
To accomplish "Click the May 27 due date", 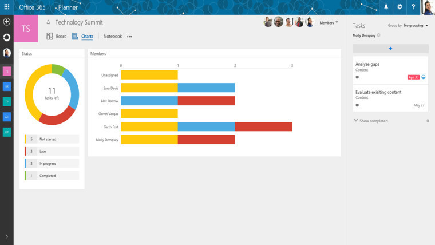I will (419, 105).
